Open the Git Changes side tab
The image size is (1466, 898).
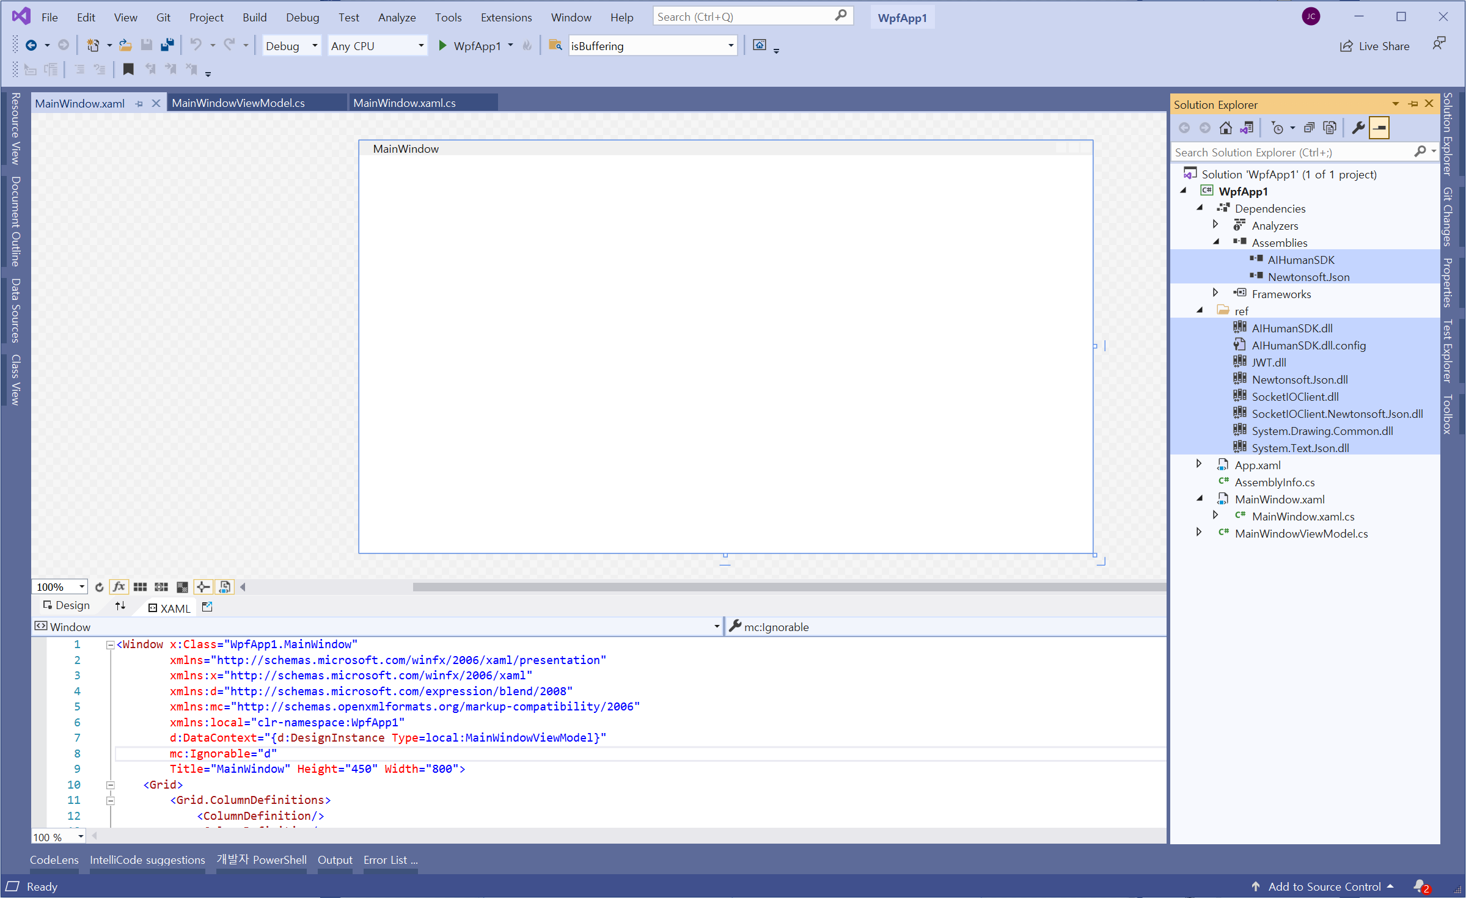pyautogui.click(x=1448, y=216)
